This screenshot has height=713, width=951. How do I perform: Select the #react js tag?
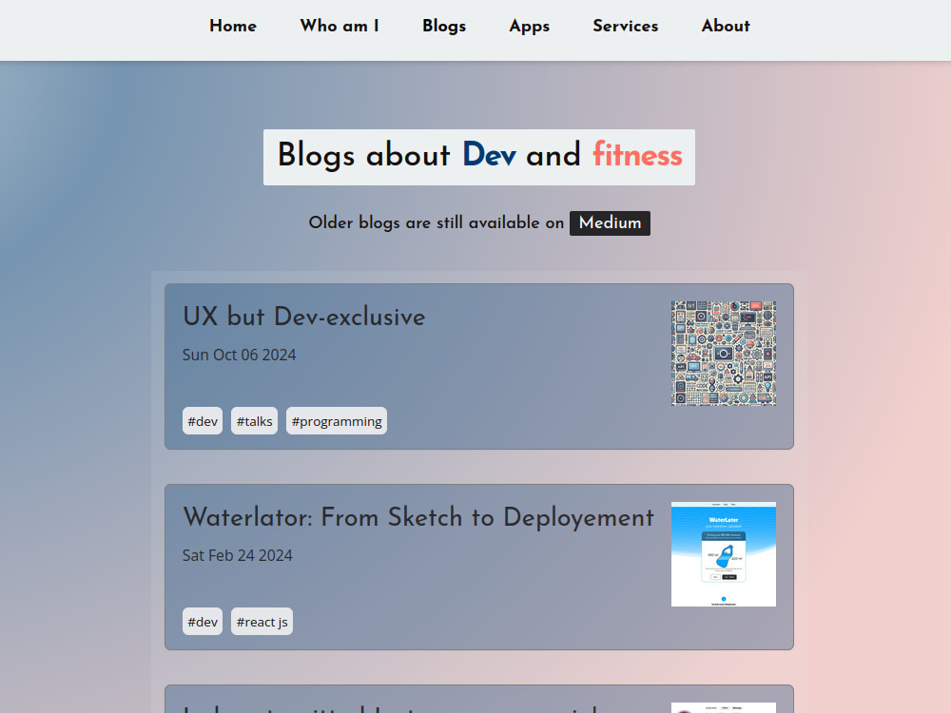coord(262,622)
